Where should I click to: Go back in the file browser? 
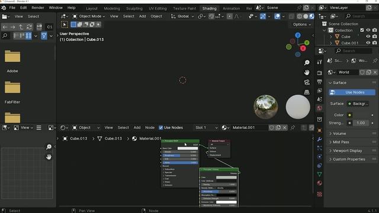[5, 27]
